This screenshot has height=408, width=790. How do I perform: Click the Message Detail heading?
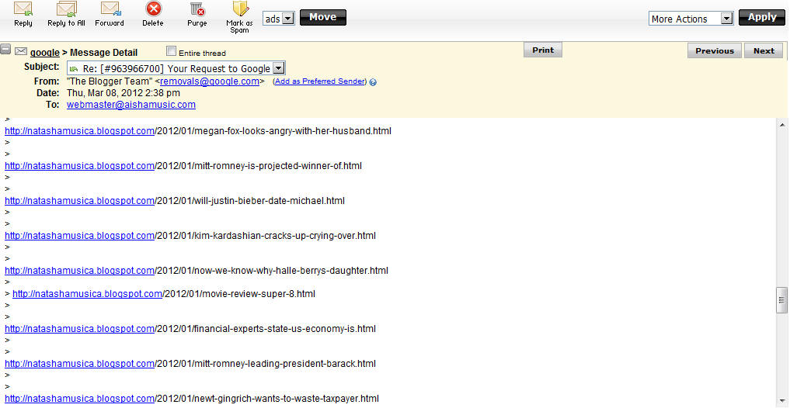pyautogui.click(x=104, y=52)
